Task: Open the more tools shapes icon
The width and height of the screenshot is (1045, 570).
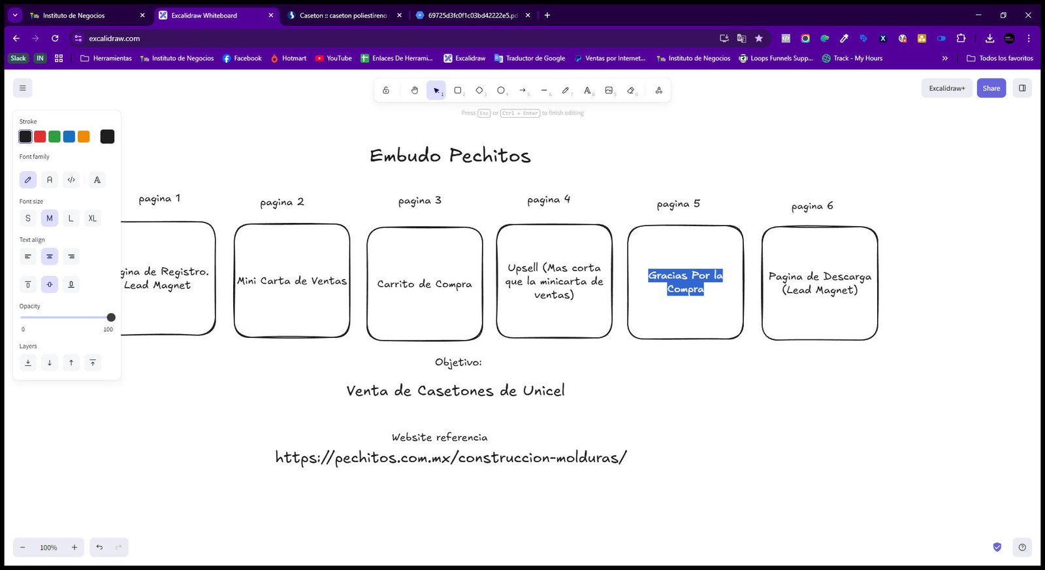Action: 658,90
